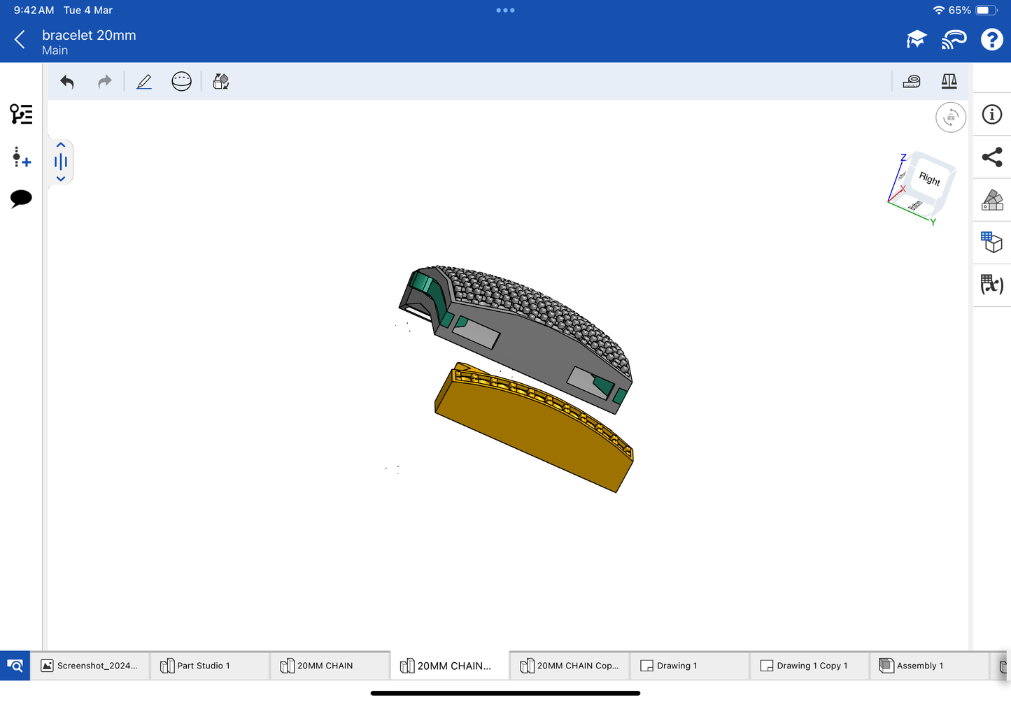Viewport: 1011px width, 702px height.
Task: Toggle the rotation lock button
Action: coord(950,117)
